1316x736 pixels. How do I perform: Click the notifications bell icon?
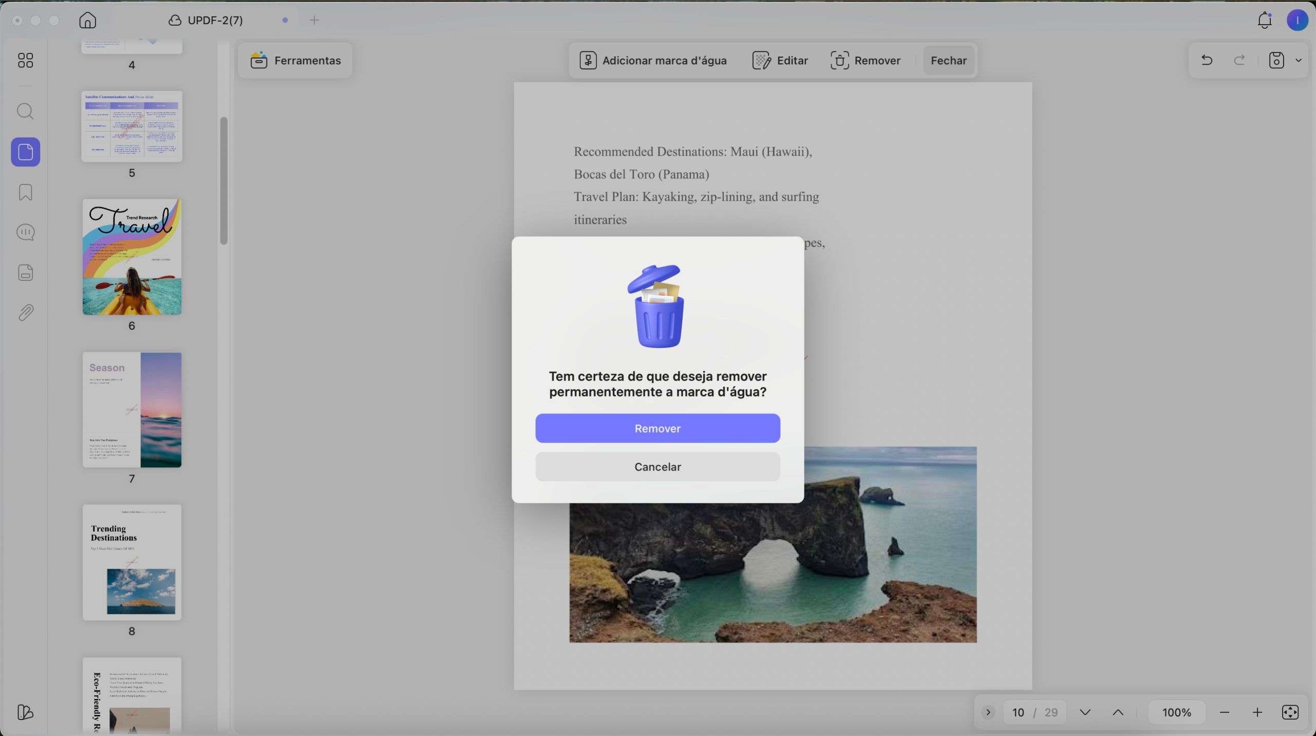point(1265,20)
